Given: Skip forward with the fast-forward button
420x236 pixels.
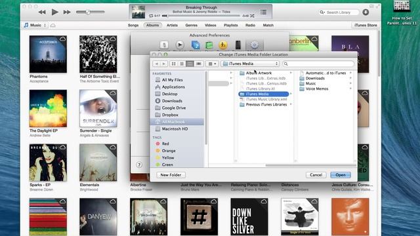Looking at the screenshot, I should click(x=67, y=12).
